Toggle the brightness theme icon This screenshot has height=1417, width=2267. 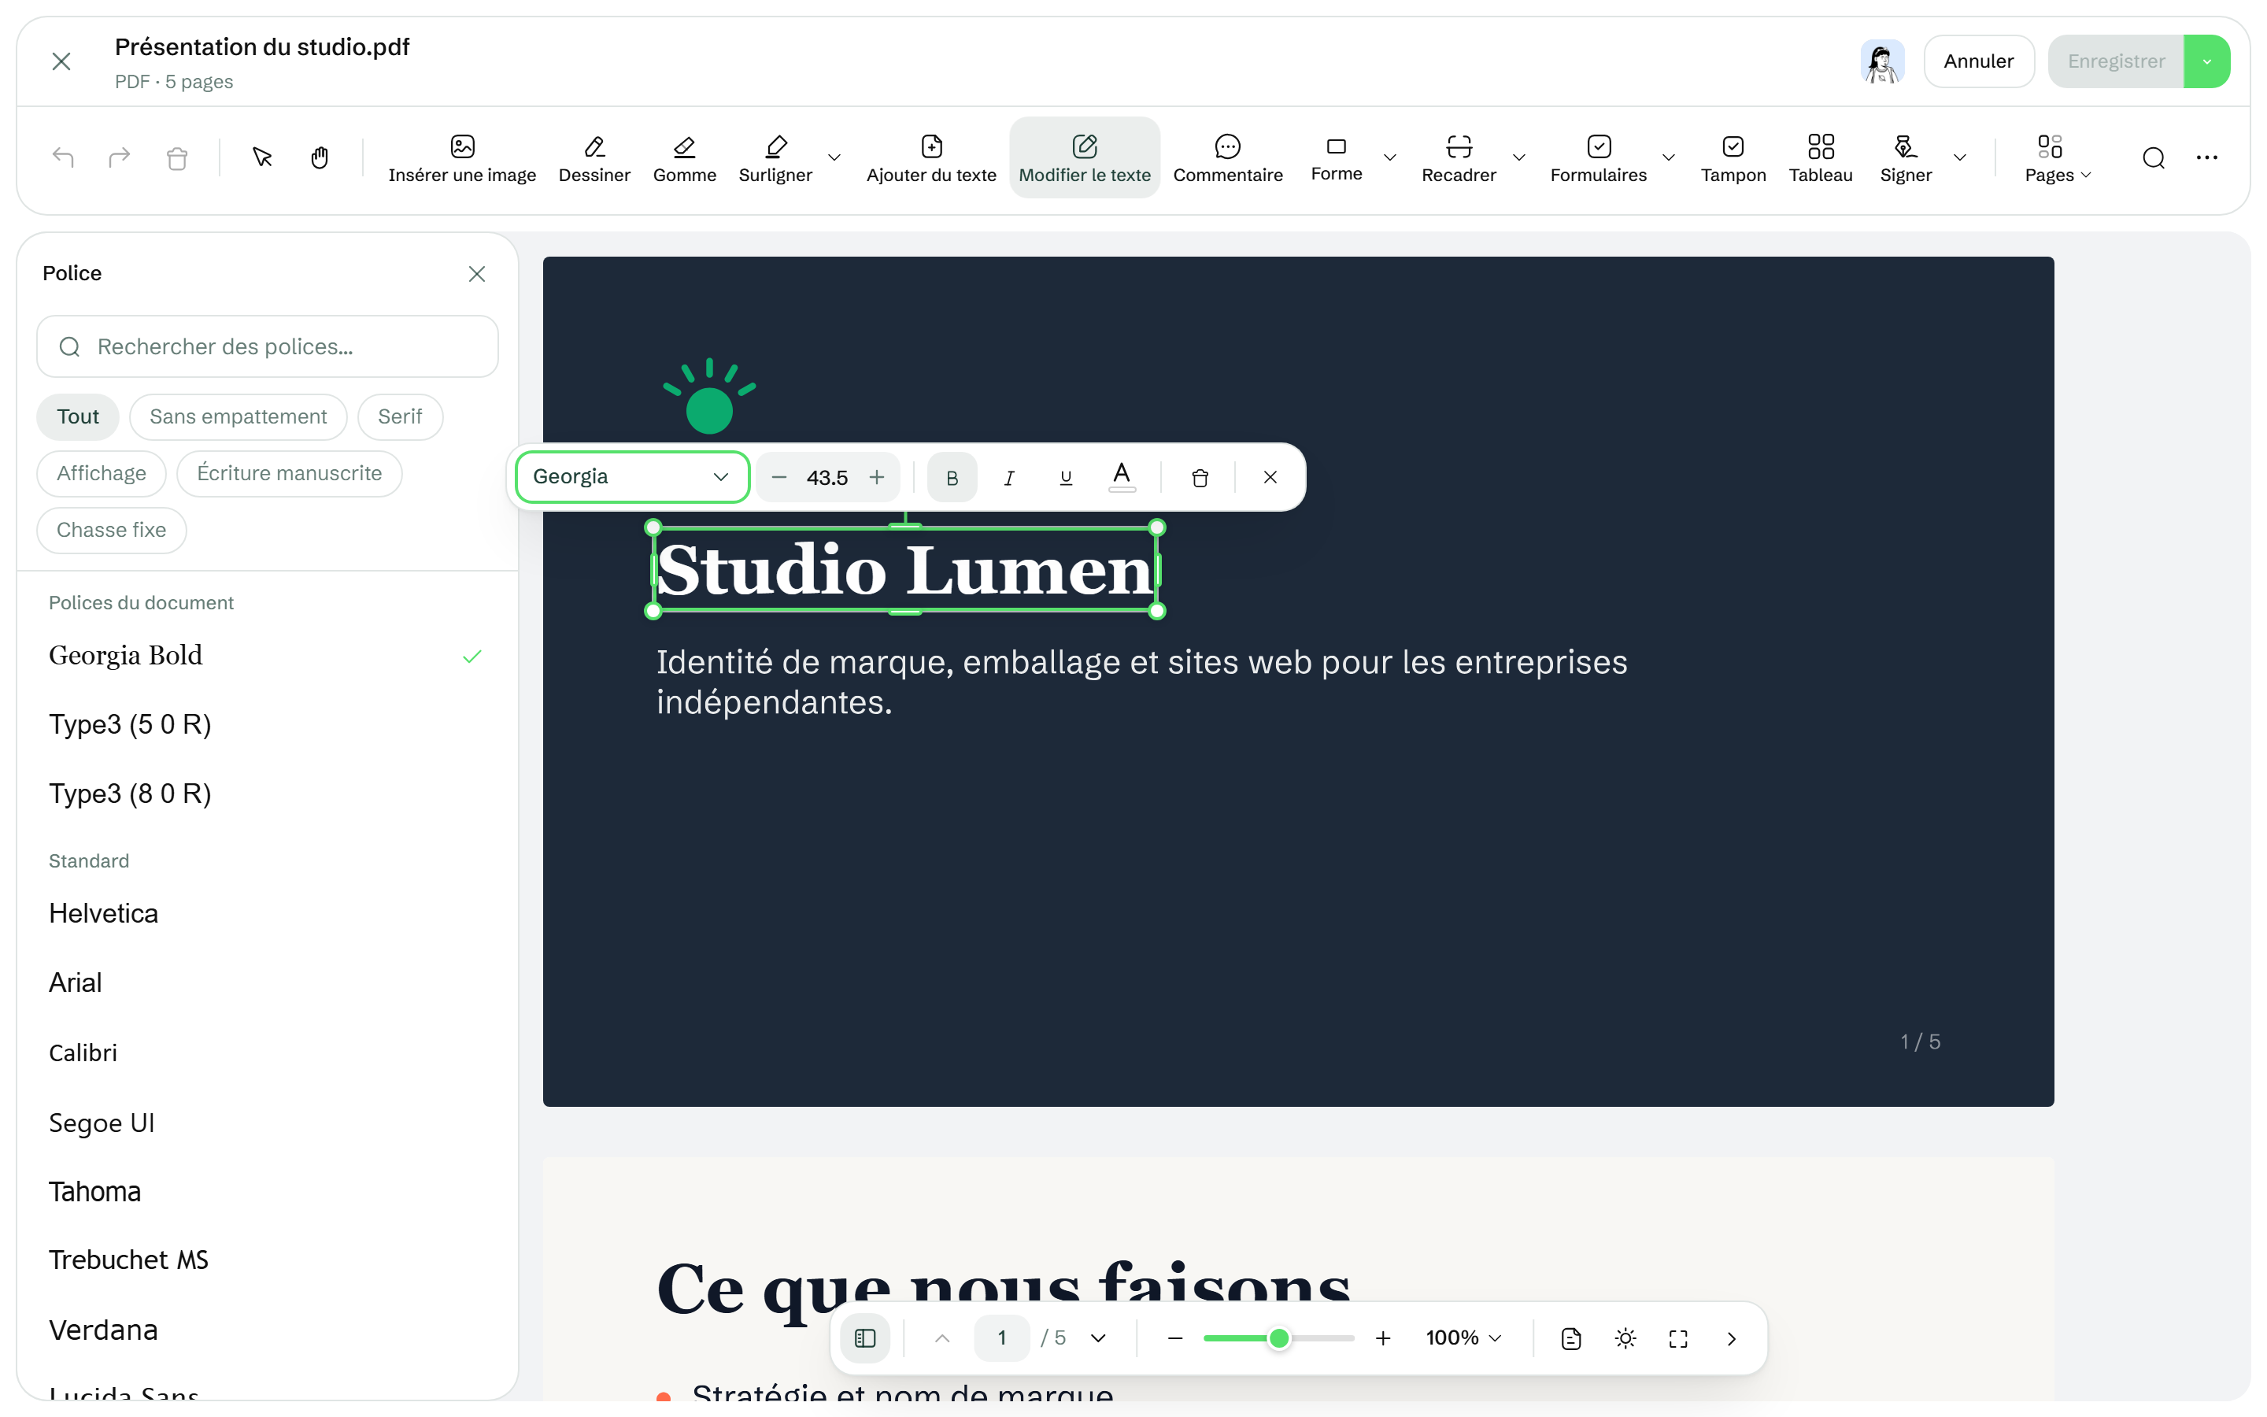(1625, 1337)
